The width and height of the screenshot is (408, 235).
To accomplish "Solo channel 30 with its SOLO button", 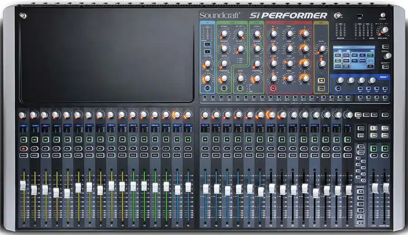I will click(x=348, y=155).
